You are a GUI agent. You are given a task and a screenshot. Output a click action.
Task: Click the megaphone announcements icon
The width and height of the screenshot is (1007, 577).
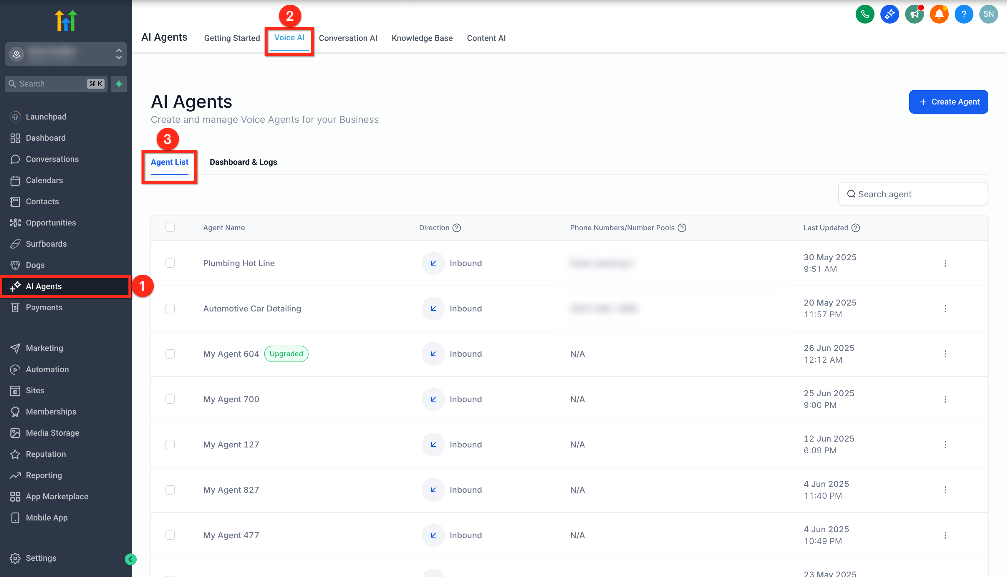tap(914, 14)
